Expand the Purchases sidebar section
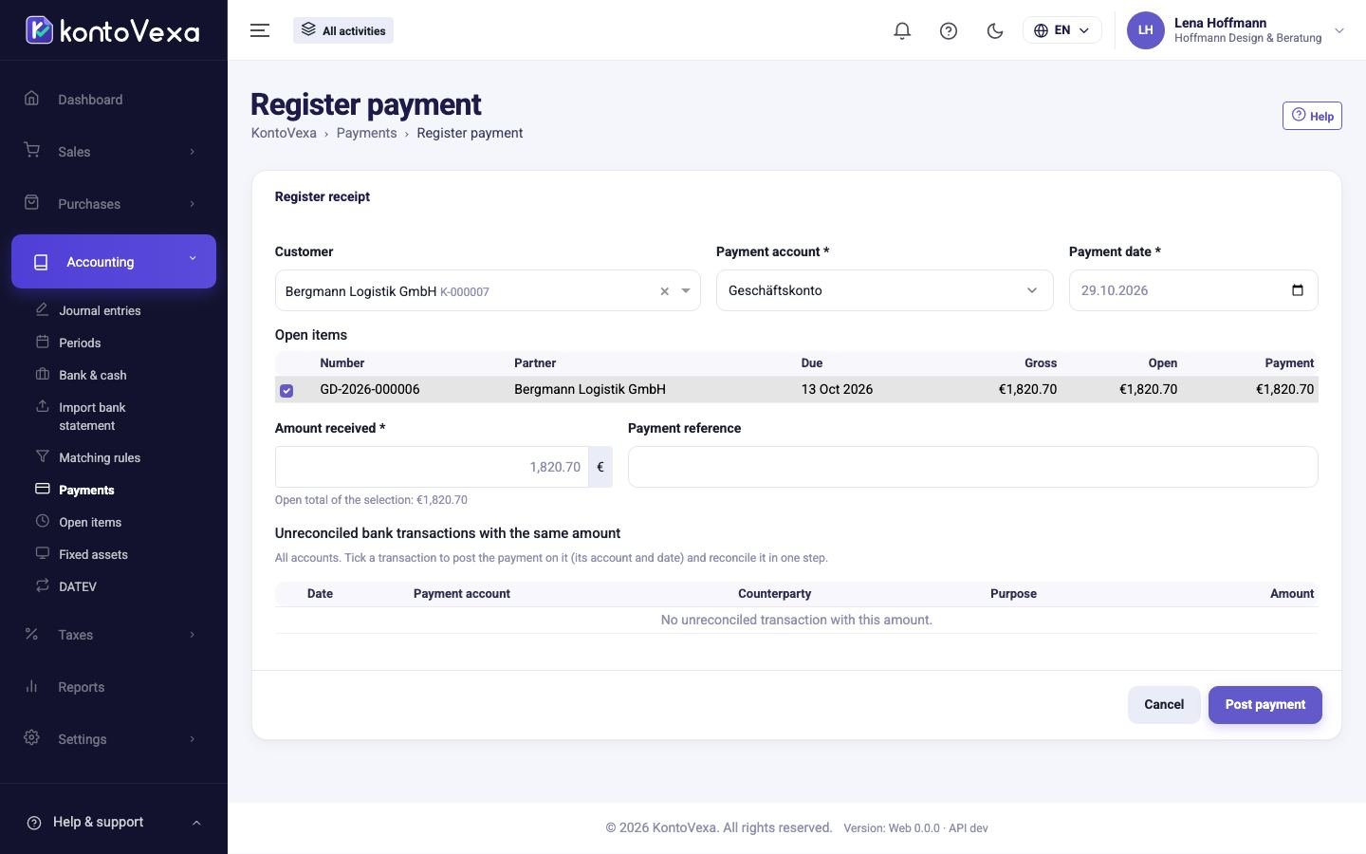Screen dimensions: 1366x854 click(192, 204)
